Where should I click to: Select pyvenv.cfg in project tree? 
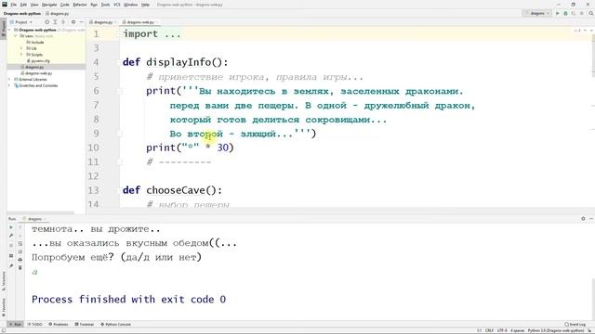point(38,60)
